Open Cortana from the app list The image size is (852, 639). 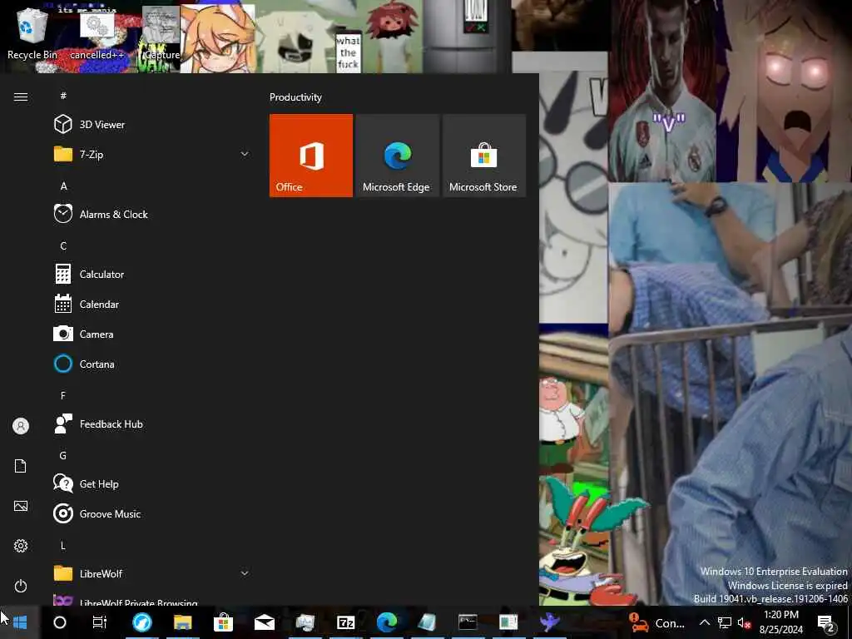click(151, 364)
